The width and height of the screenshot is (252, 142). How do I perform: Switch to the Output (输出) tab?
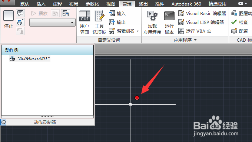143,4
